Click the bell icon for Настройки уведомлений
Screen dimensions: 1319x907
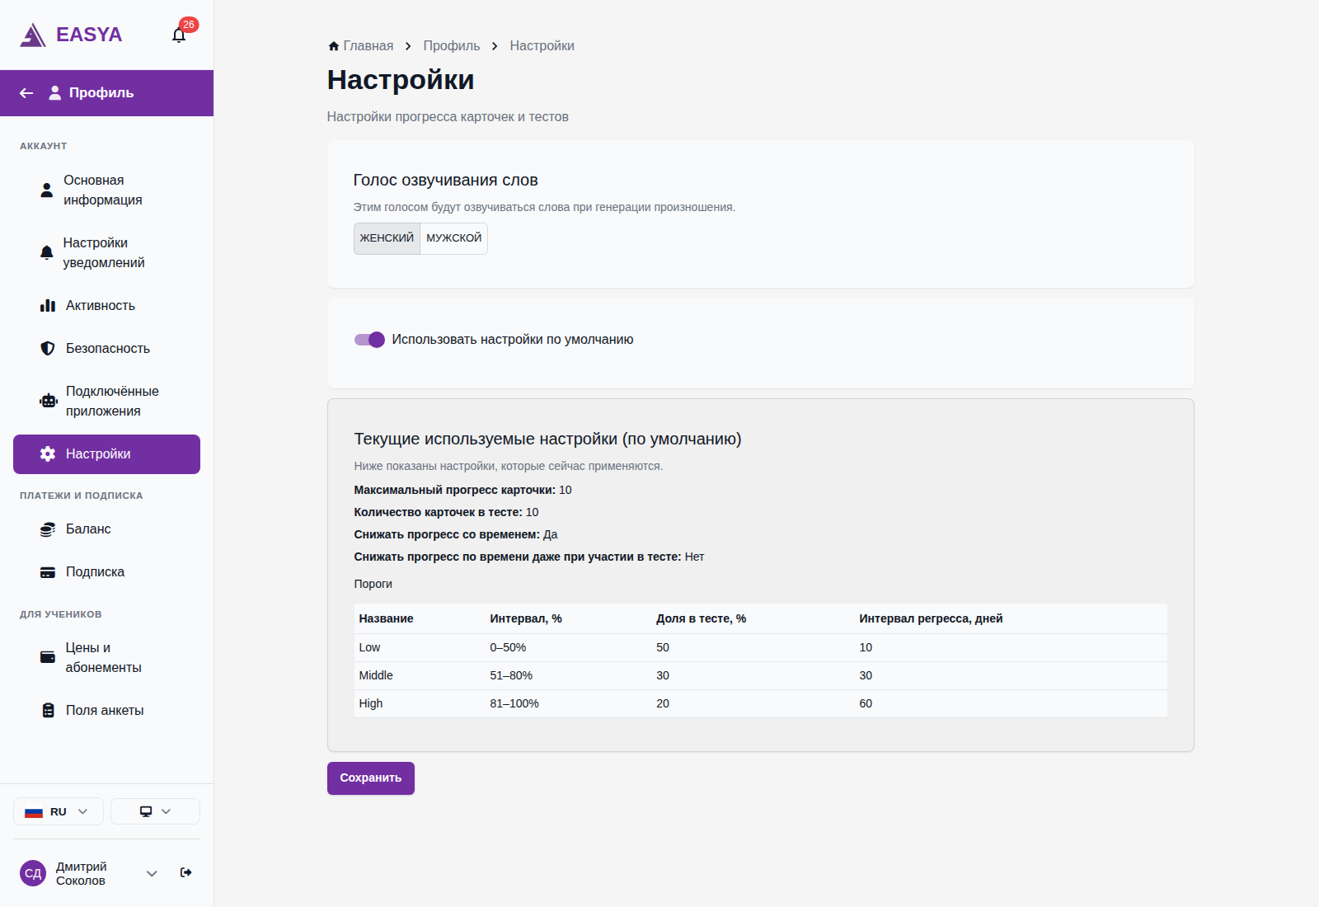pos(47,253)
